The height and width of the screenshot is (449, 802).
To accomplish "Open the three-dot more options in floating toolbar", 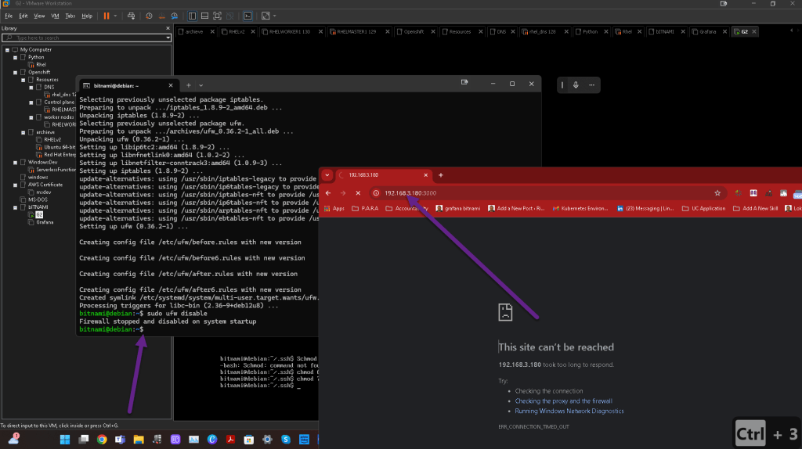I will 591,84.
